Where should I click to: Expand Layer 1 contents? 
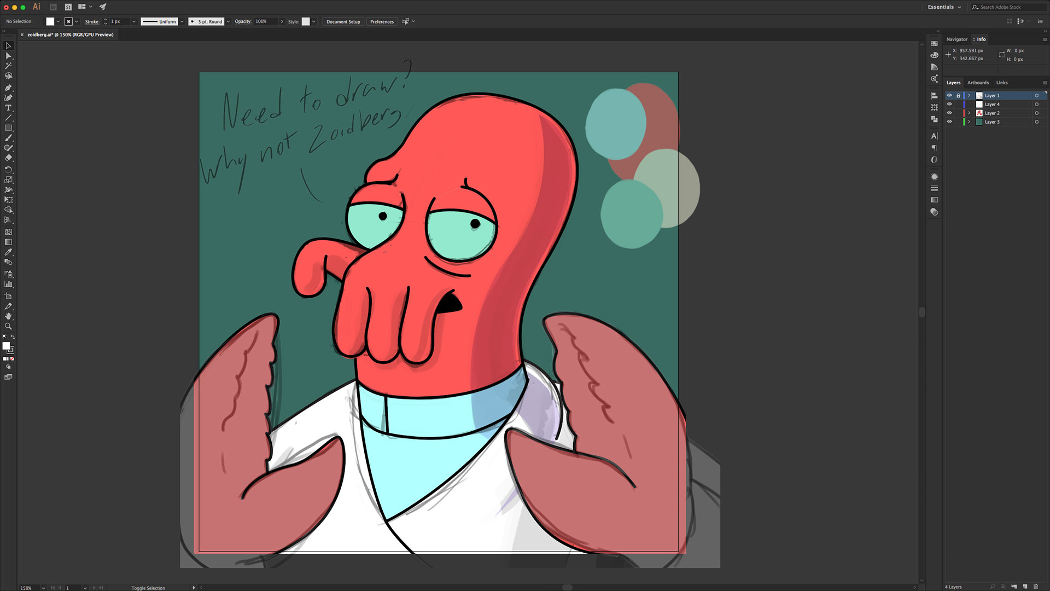[969, 96]
